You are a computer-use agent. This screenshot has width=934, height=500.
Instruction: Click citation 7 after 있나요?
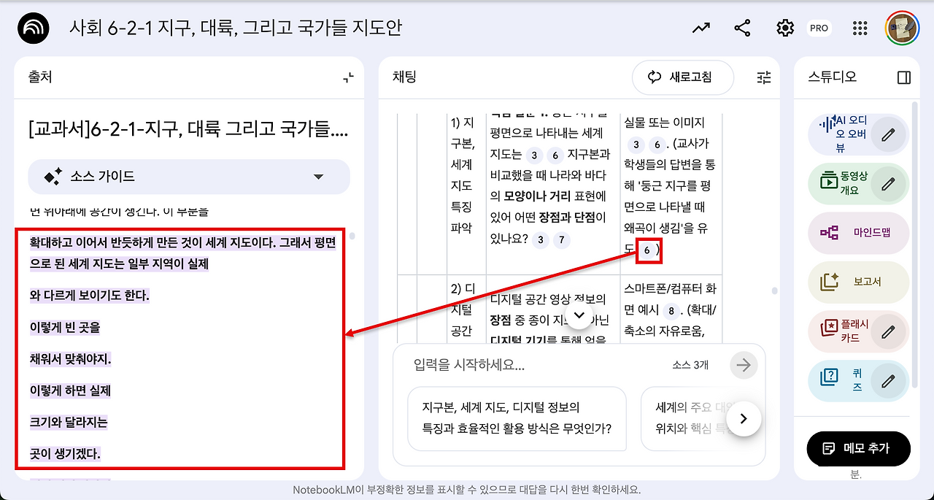[560, 239]
